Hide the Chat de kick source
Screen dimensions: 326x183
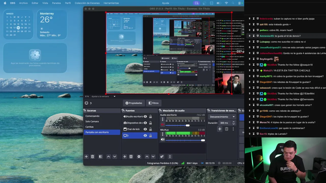pos(145,129)
